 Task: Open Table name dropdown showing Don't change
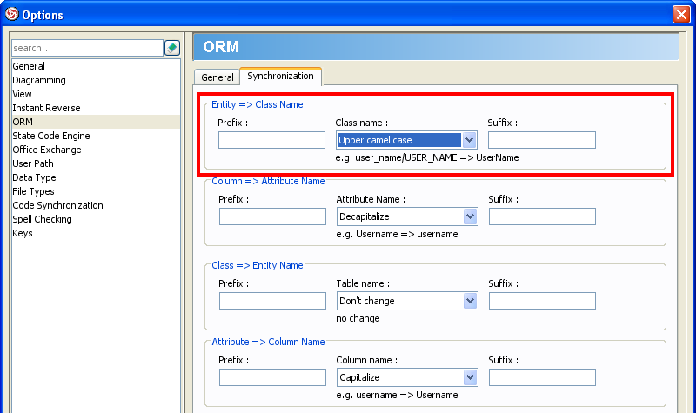[x=407, y=301]
